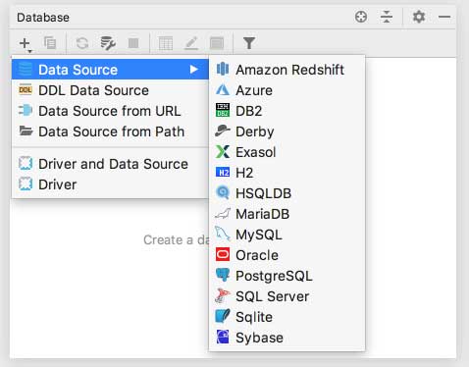Screen dimensions: 469x367
Task: Click the filter funnel icon
Action: click(x=249, y=43)
